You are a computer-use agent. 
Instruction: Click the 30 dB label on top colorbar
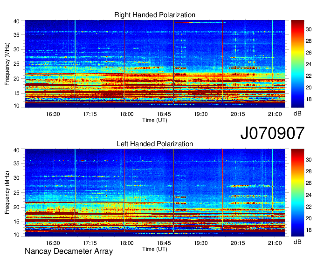(309, 29)
